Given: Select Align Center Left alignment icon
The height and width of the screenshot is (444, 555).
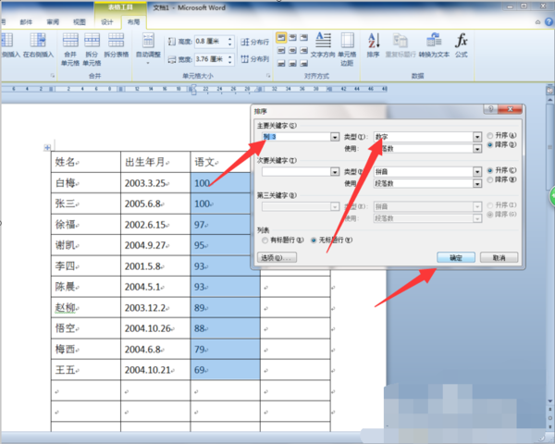Looking at the screenshot, I should click(x=281, y=51).
